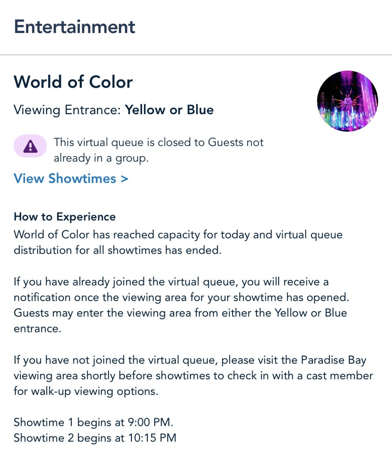Click the phrase 'distribution for all showtimes has ended'
The image size is (392, 450).
click(117, 250)
